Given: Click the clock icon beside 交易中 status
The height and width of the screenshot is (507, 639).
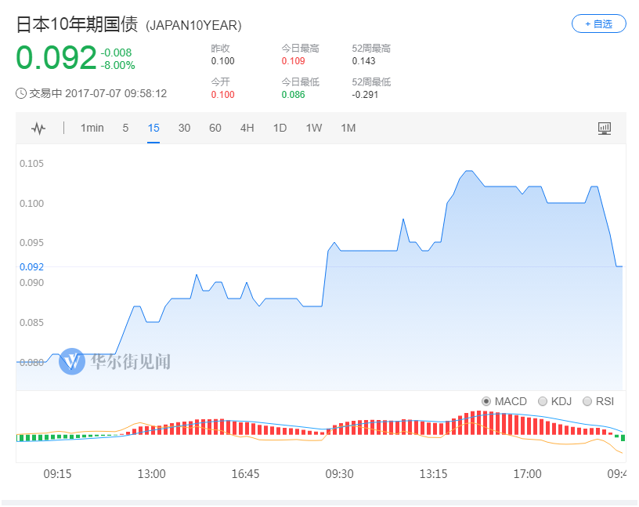Looking at the screenshot, I should 20,94.
